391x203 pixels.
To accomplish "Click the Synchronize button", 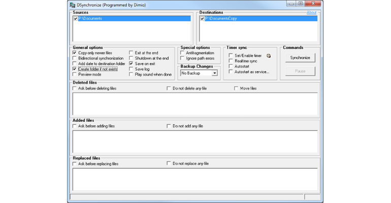I will 300,57.
